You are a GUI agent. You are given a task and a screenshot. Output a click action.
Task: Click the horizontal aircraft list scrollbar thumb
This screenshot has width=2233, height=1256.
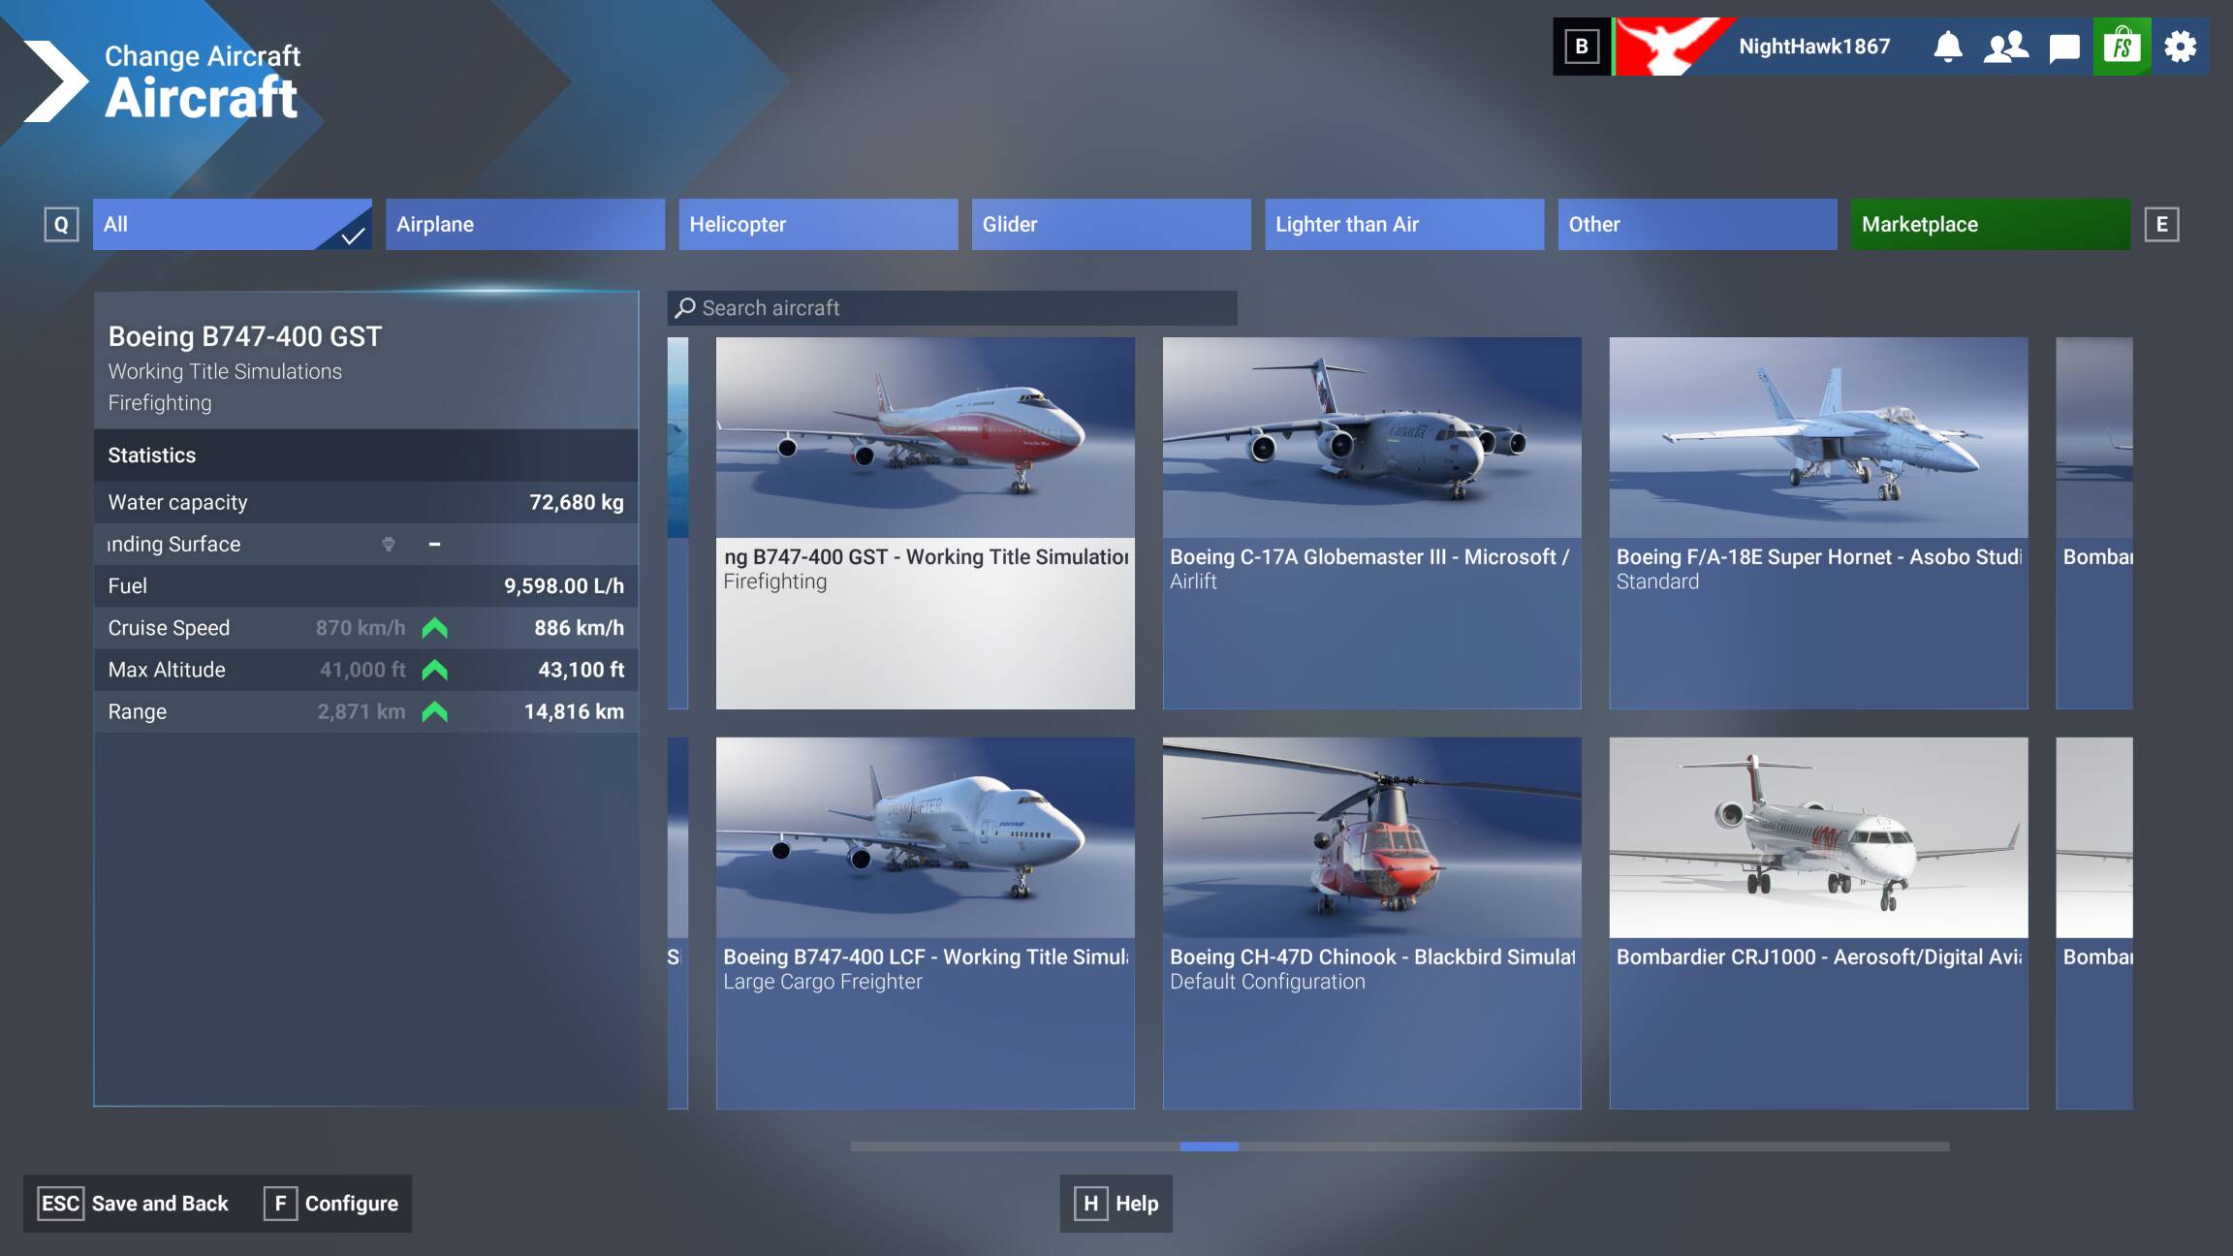(1209, 1146)
